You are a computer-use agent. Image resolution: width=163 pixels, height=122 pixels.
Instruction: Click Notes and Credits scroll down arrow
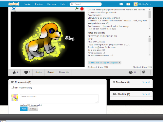150,55
